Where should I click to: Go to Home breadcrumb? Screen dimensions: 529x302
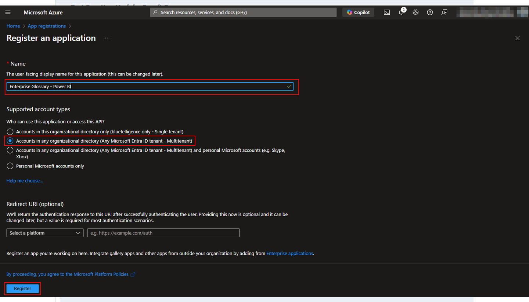(13, 26)
